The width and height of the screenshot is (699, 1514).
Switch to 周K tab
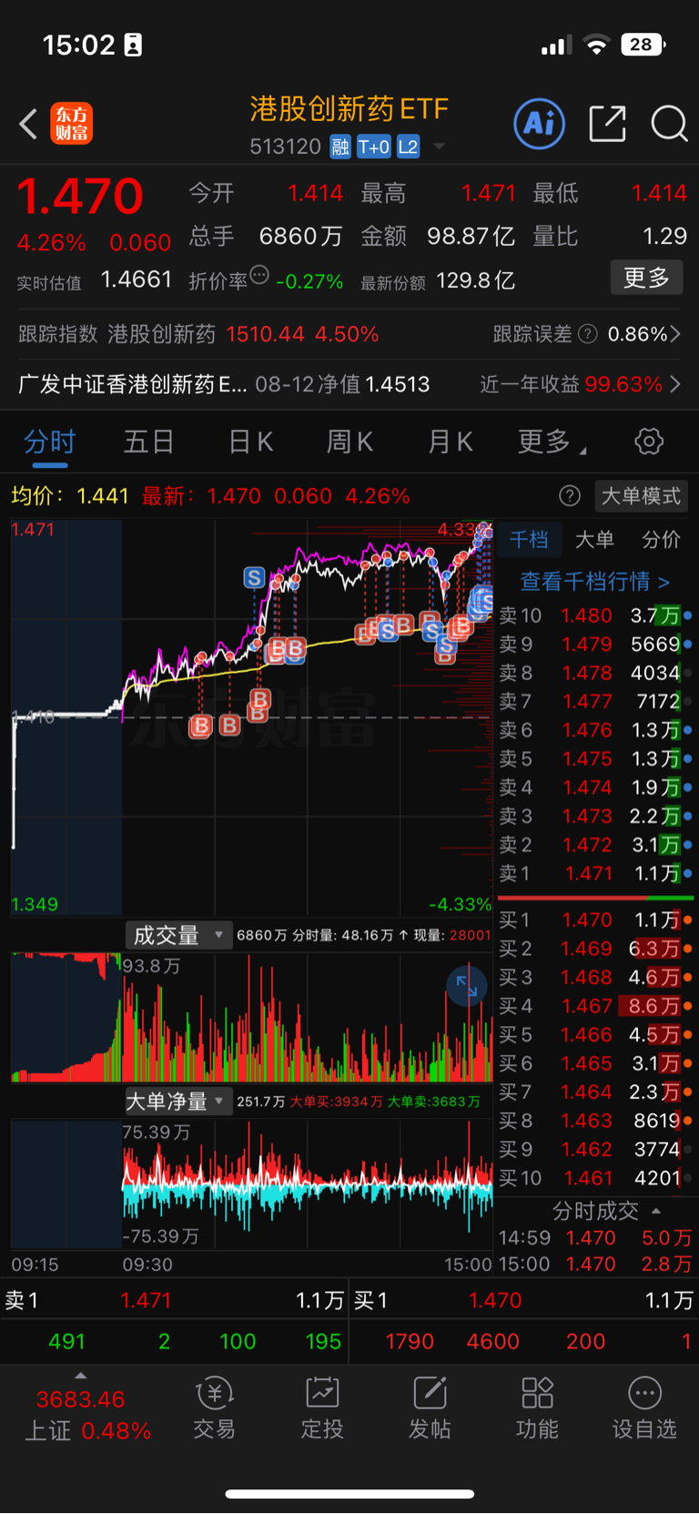click(x=349, y=442)
